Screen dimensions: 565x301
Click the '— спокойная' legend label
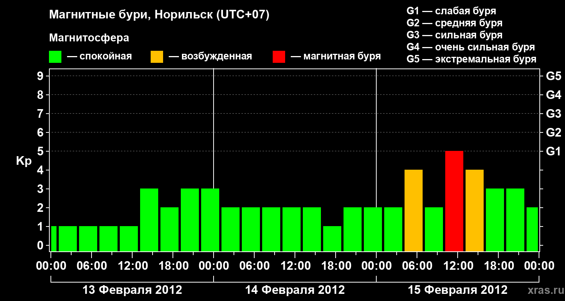coord(99,57)
